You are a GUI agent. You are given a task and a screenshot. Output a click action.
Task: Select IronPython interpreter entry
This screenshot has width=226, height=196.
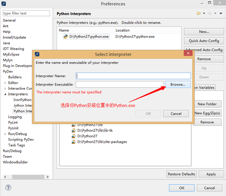pos(23,100)
